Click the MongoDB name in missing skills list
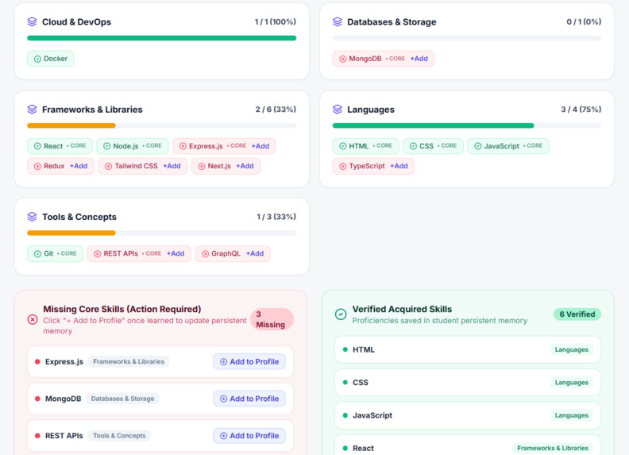629x455 pixels. (63, 399)
